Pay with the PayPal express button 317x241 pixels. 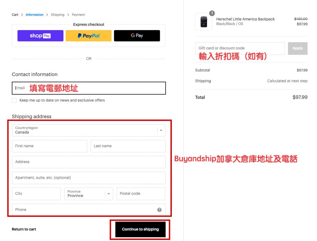click(x=89, y=36)
